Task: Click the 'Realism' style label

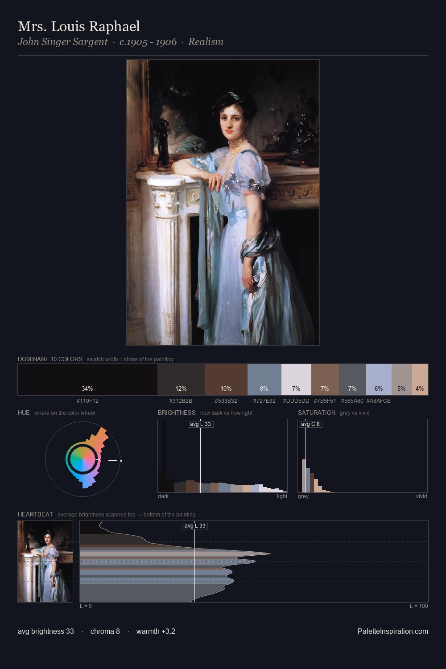Action: 206,41
